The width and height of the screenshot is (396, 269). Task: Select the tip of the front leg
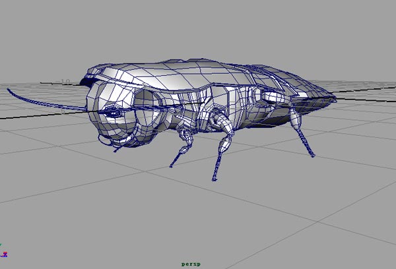[172, 165]
